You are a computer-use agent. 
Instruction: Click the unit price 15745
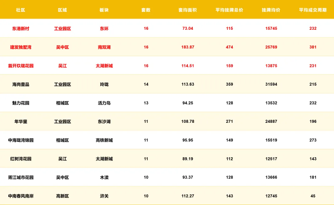click(271, 29)
